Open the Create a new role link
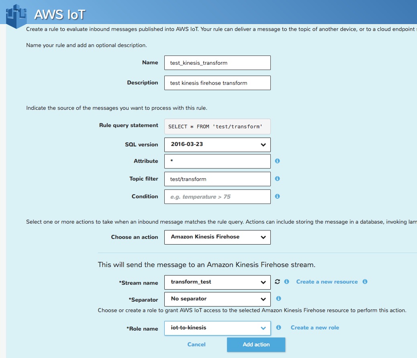This screenshot has height=358, width=417. pos(315,327)
